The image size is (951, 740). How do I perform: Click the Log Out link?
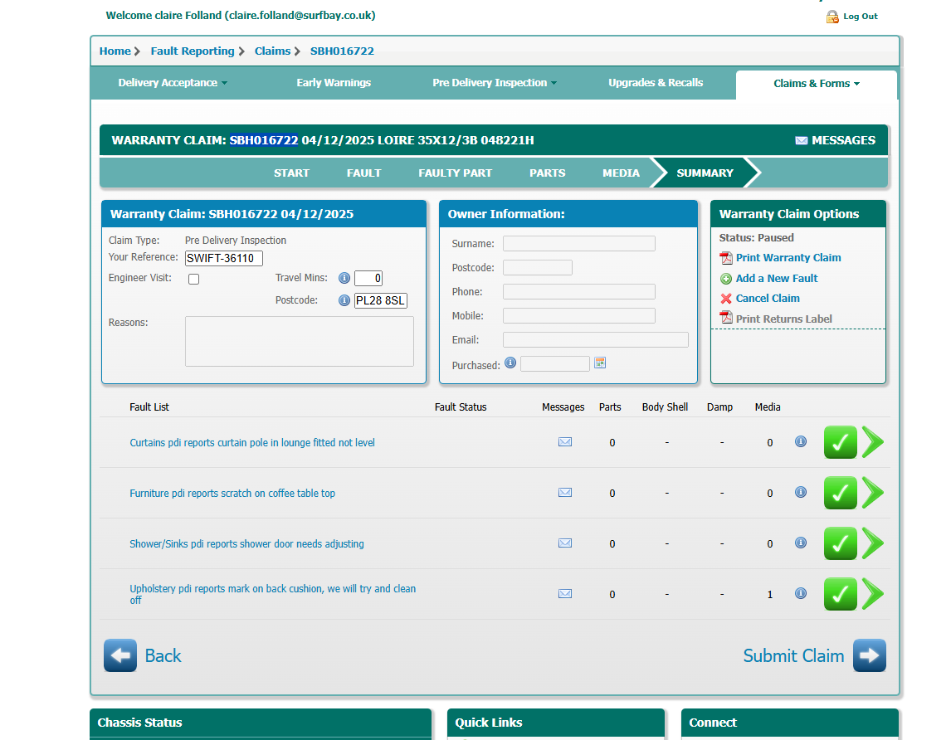point(860,17)
